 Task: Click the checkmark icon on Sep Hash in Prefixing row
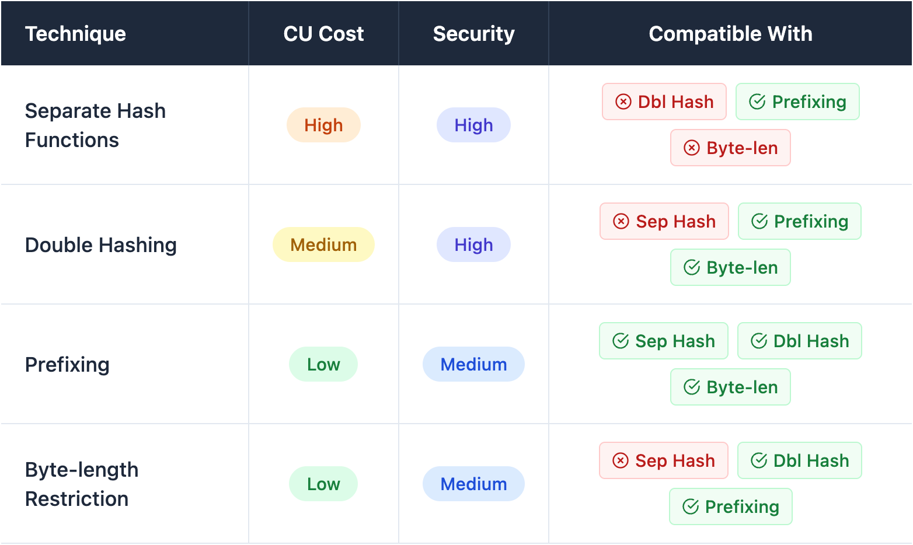pos(621,341)
